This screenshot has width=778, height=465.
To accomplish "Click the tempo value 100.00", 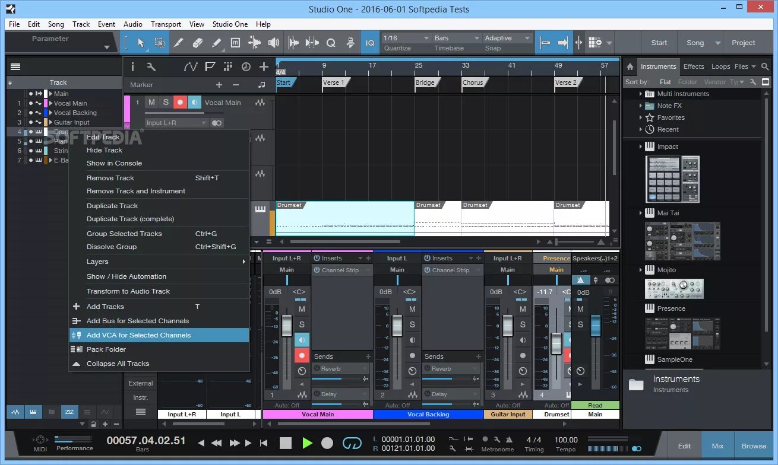I will tap(566, 439).
